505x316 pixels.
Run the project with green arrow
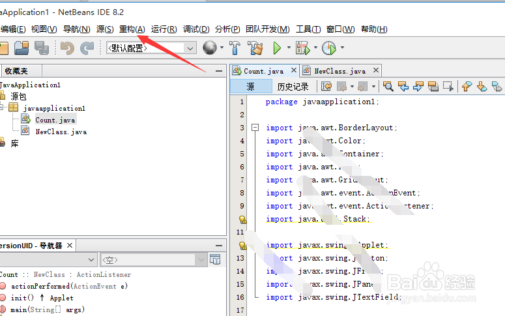tap(277, 48)
